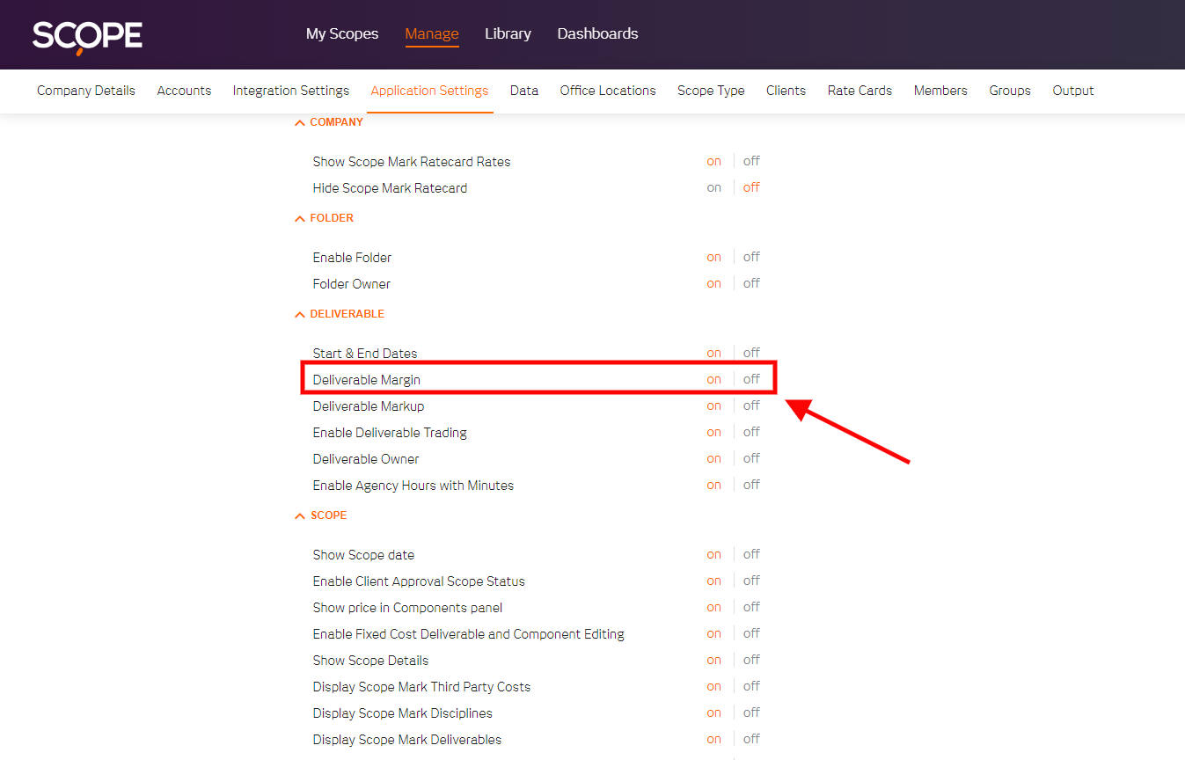The image size is (1185, 760).
Task: Open the Integration Settings tab
Action: click(290, 91)
